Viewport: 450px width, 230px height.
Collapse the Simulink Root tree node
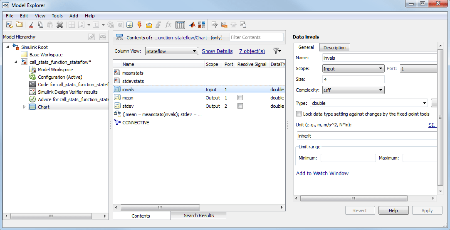point(7,47)
